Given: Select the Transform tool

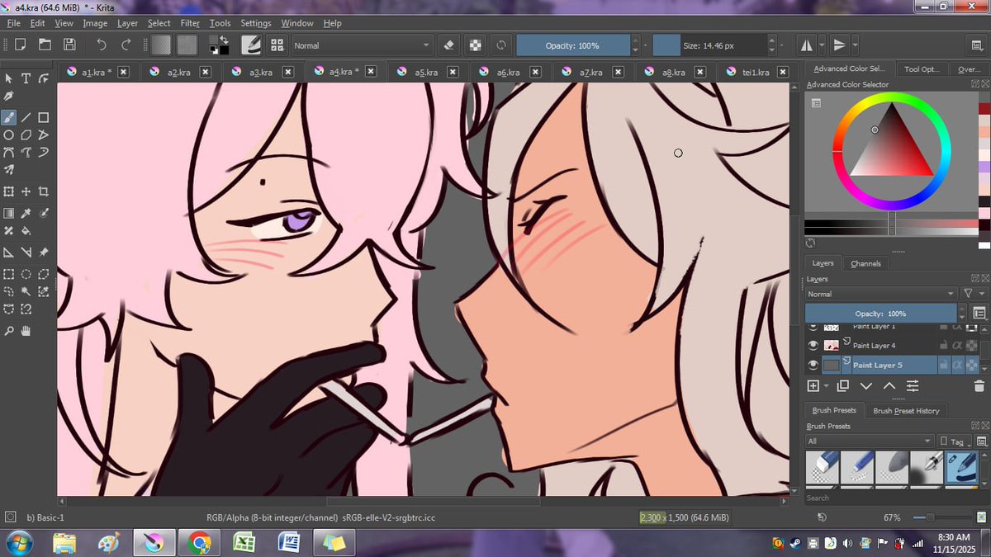Looking at the screenshot, I should (x=9, y=191).
